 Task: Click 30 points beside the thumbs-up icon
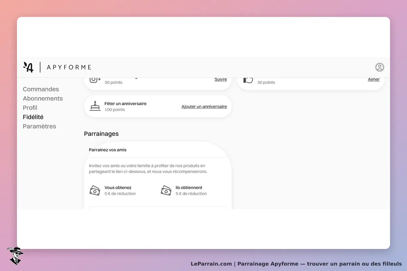tap(266, 82)
